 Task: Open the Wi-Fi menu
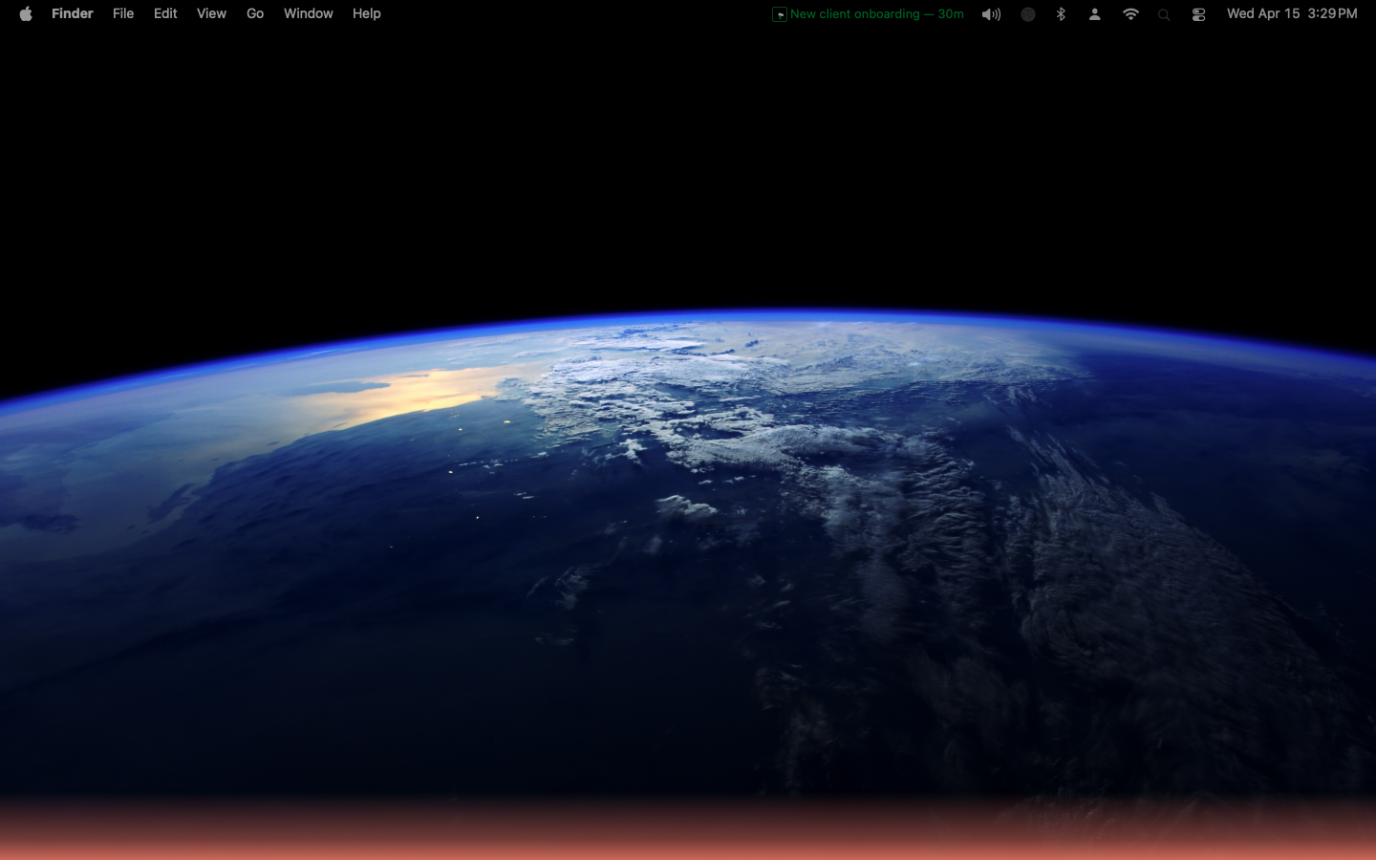1130,13
